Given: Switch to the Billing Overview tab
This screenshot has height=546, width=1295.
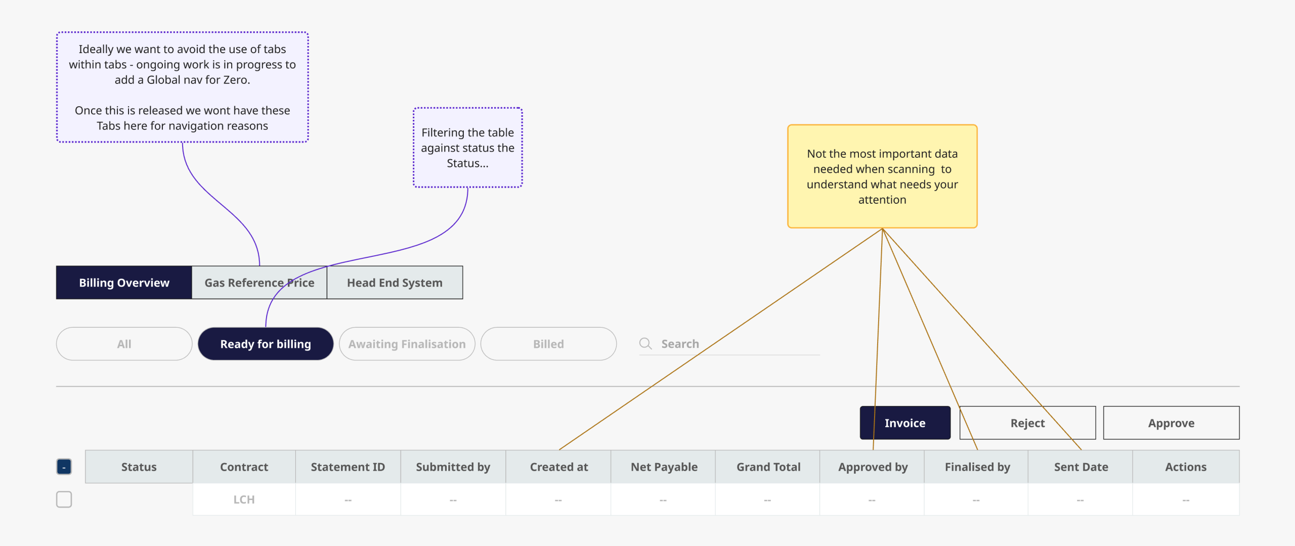Looking at the screenshot, I should pyautogui.click(x=124, y=283).
